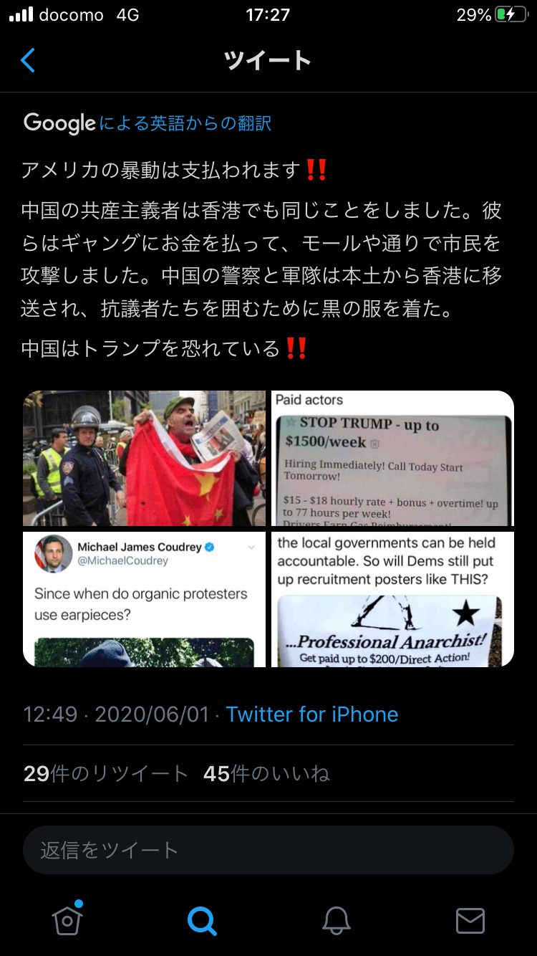Screen dimensions: 537x956
Task: Open the STOP TRUMP paid actors image
Action: (392, 459)
